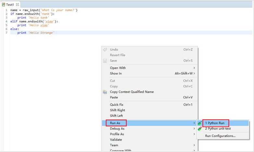254x152 pixels.
Task: Expand the Show In submenu arrow
Action: (194, 74)
